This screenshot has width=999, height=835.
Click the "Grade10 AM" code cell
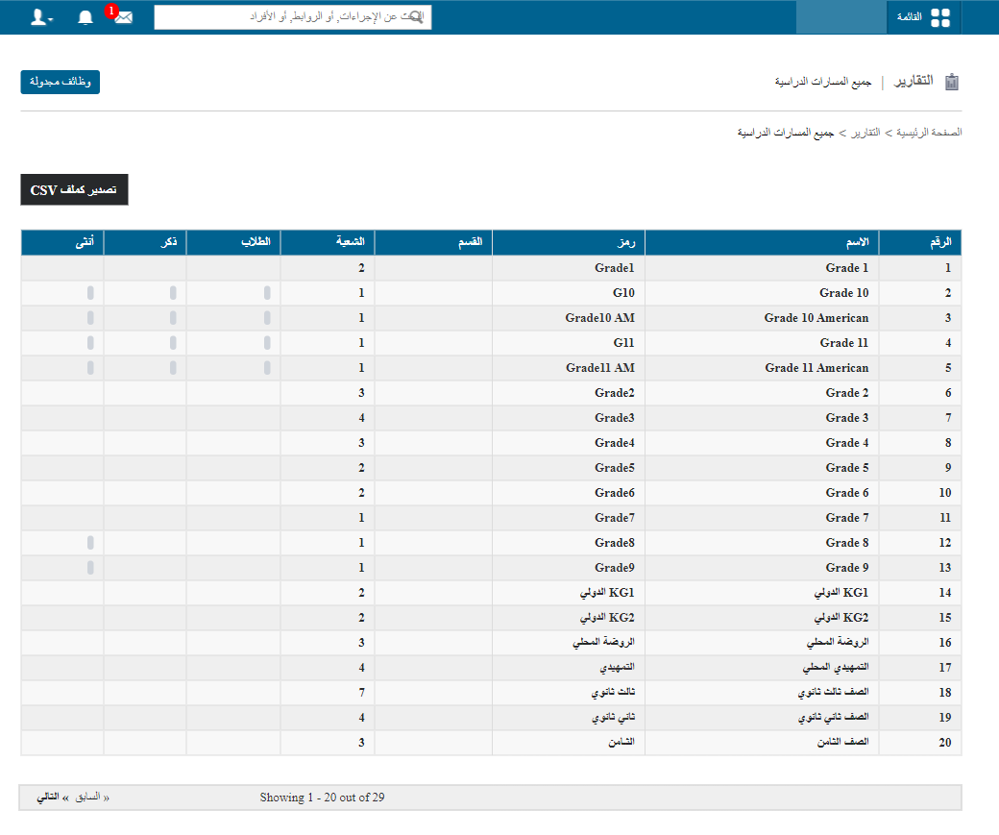coord(569,317)
